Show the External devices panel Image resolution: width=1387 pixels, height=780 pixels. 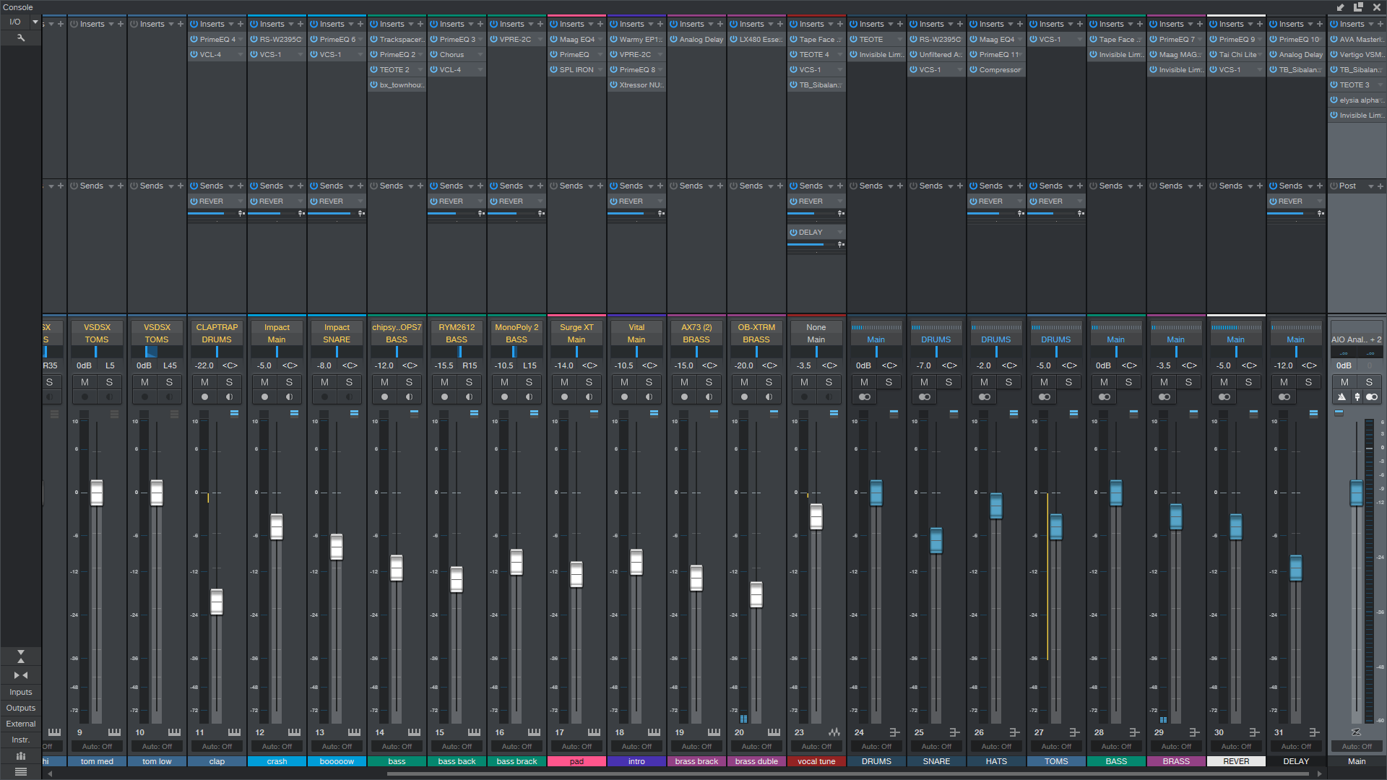[x=20, y=724]
